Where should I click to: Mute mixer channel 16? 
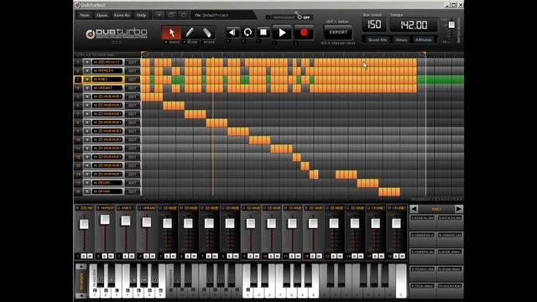point(403,256)
